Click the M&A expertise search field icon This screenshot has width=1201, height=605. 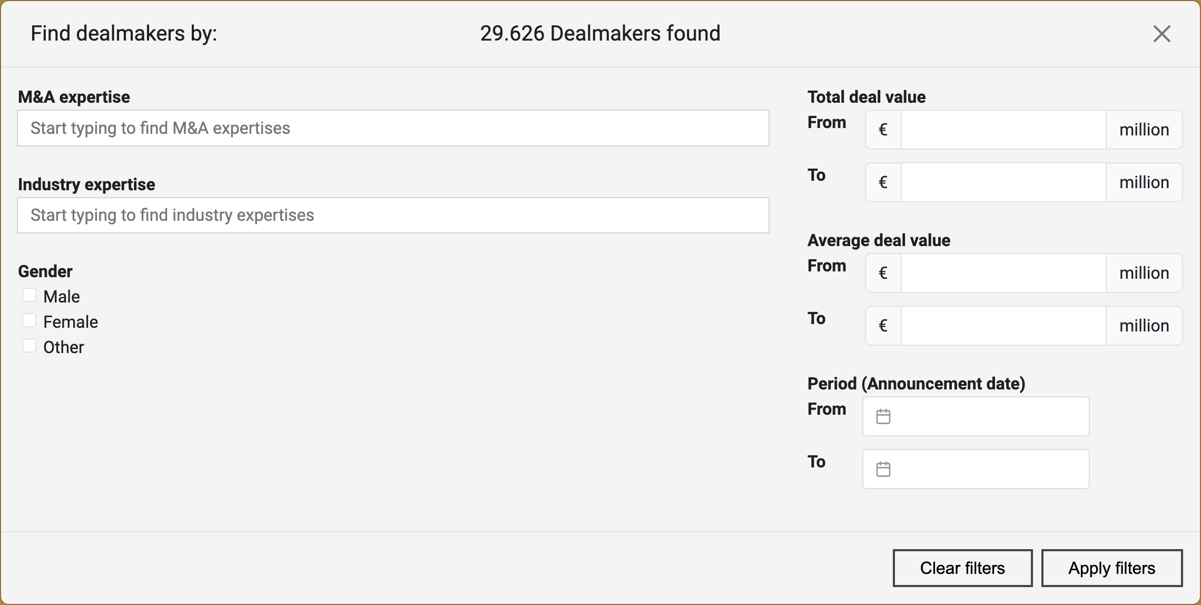(393, 128)
